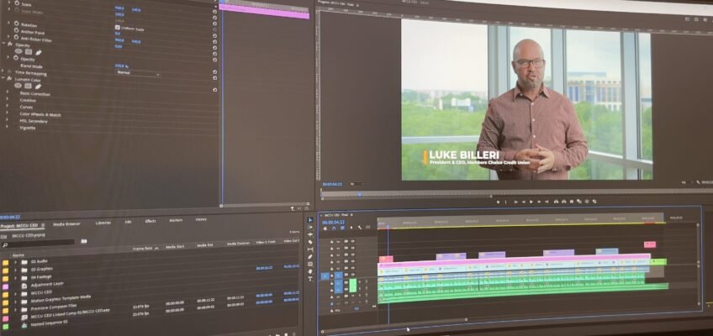This screenshot has width=713, height=336.
Task: Expand Vignette section
Action: click(x=8, y=126)
